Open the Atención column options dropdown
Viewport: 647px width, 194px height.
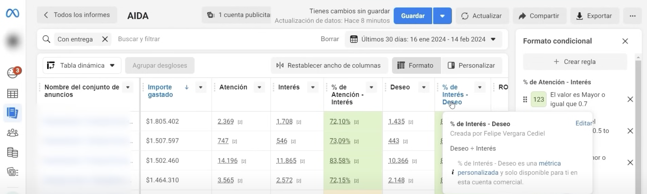point(259,87)
